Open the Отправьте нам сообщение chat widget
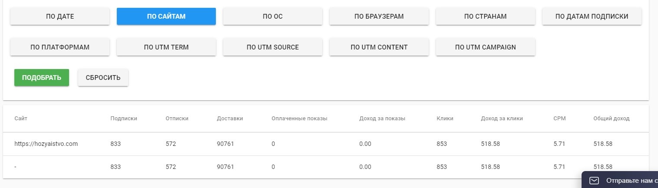This screenshot has width=658, height=188. (630, 180)
